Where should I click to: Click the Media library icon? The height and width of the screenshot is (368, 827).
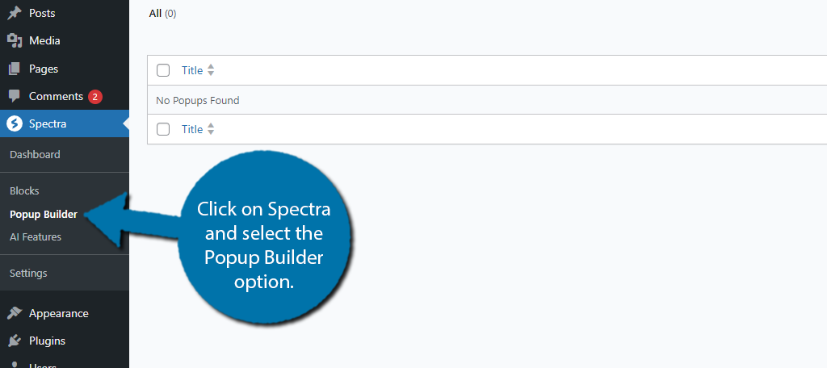(x=15, y=40)
